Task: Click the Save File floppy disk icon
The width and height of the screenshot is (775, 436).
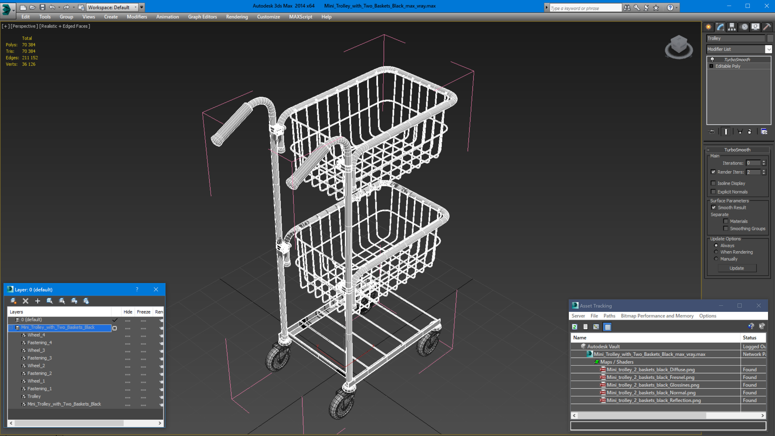Action: [43, 7]
